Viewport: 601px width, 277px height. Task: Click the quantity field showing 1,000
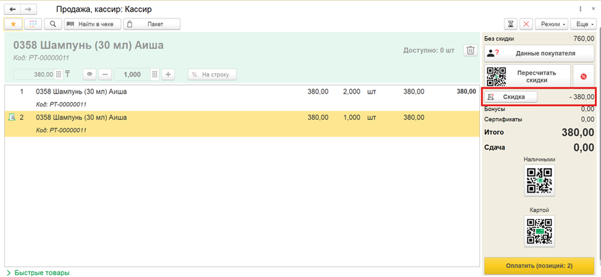(x=132, y=74)
